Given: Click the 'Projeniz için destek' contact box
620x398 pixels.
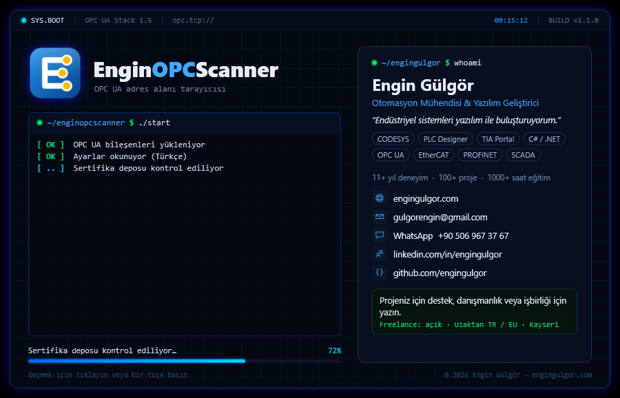Looking at the screenshot, I should [x=475, y=311].
